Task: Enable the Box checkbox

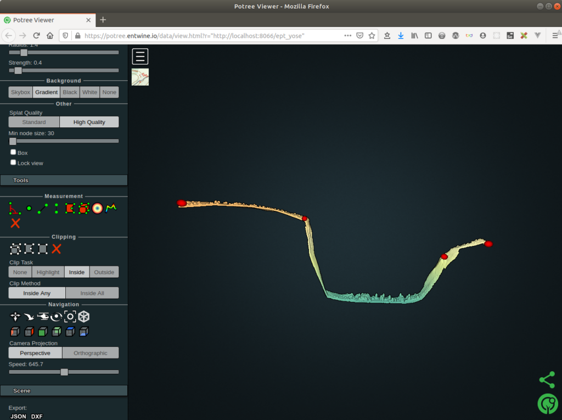Action: point(13,152)
